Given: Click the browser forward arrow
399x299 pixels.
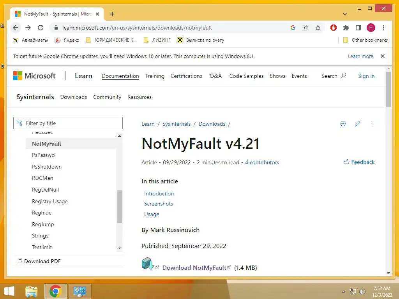Looking at the screenshot, I should 28,28.
